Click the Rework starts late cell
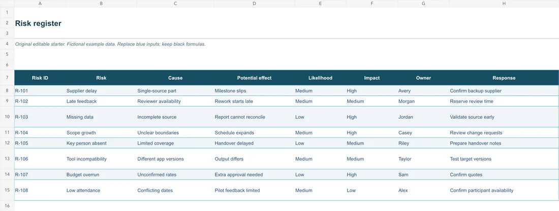Viewport: 559px width, 211px height. (x=254, y=101)
